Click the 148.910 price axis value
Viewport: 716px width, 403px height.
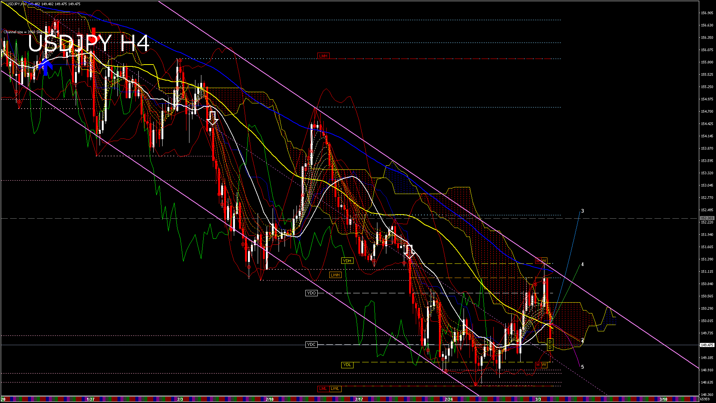tap(707, 370)
